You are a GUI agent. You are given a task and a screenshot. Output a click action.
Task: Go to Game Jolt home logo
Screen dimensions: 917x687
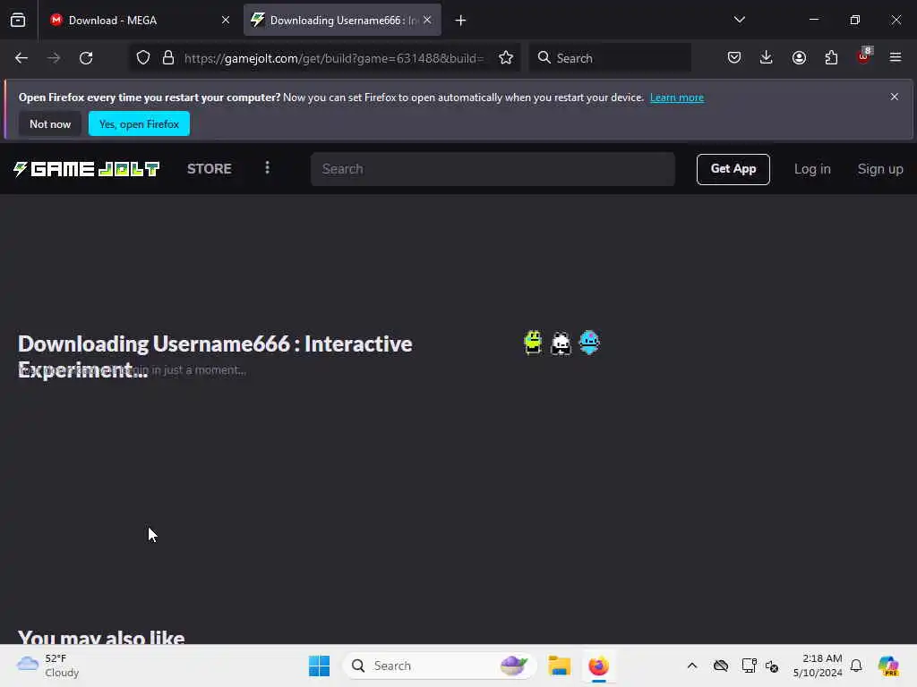(x=87, y=169)
